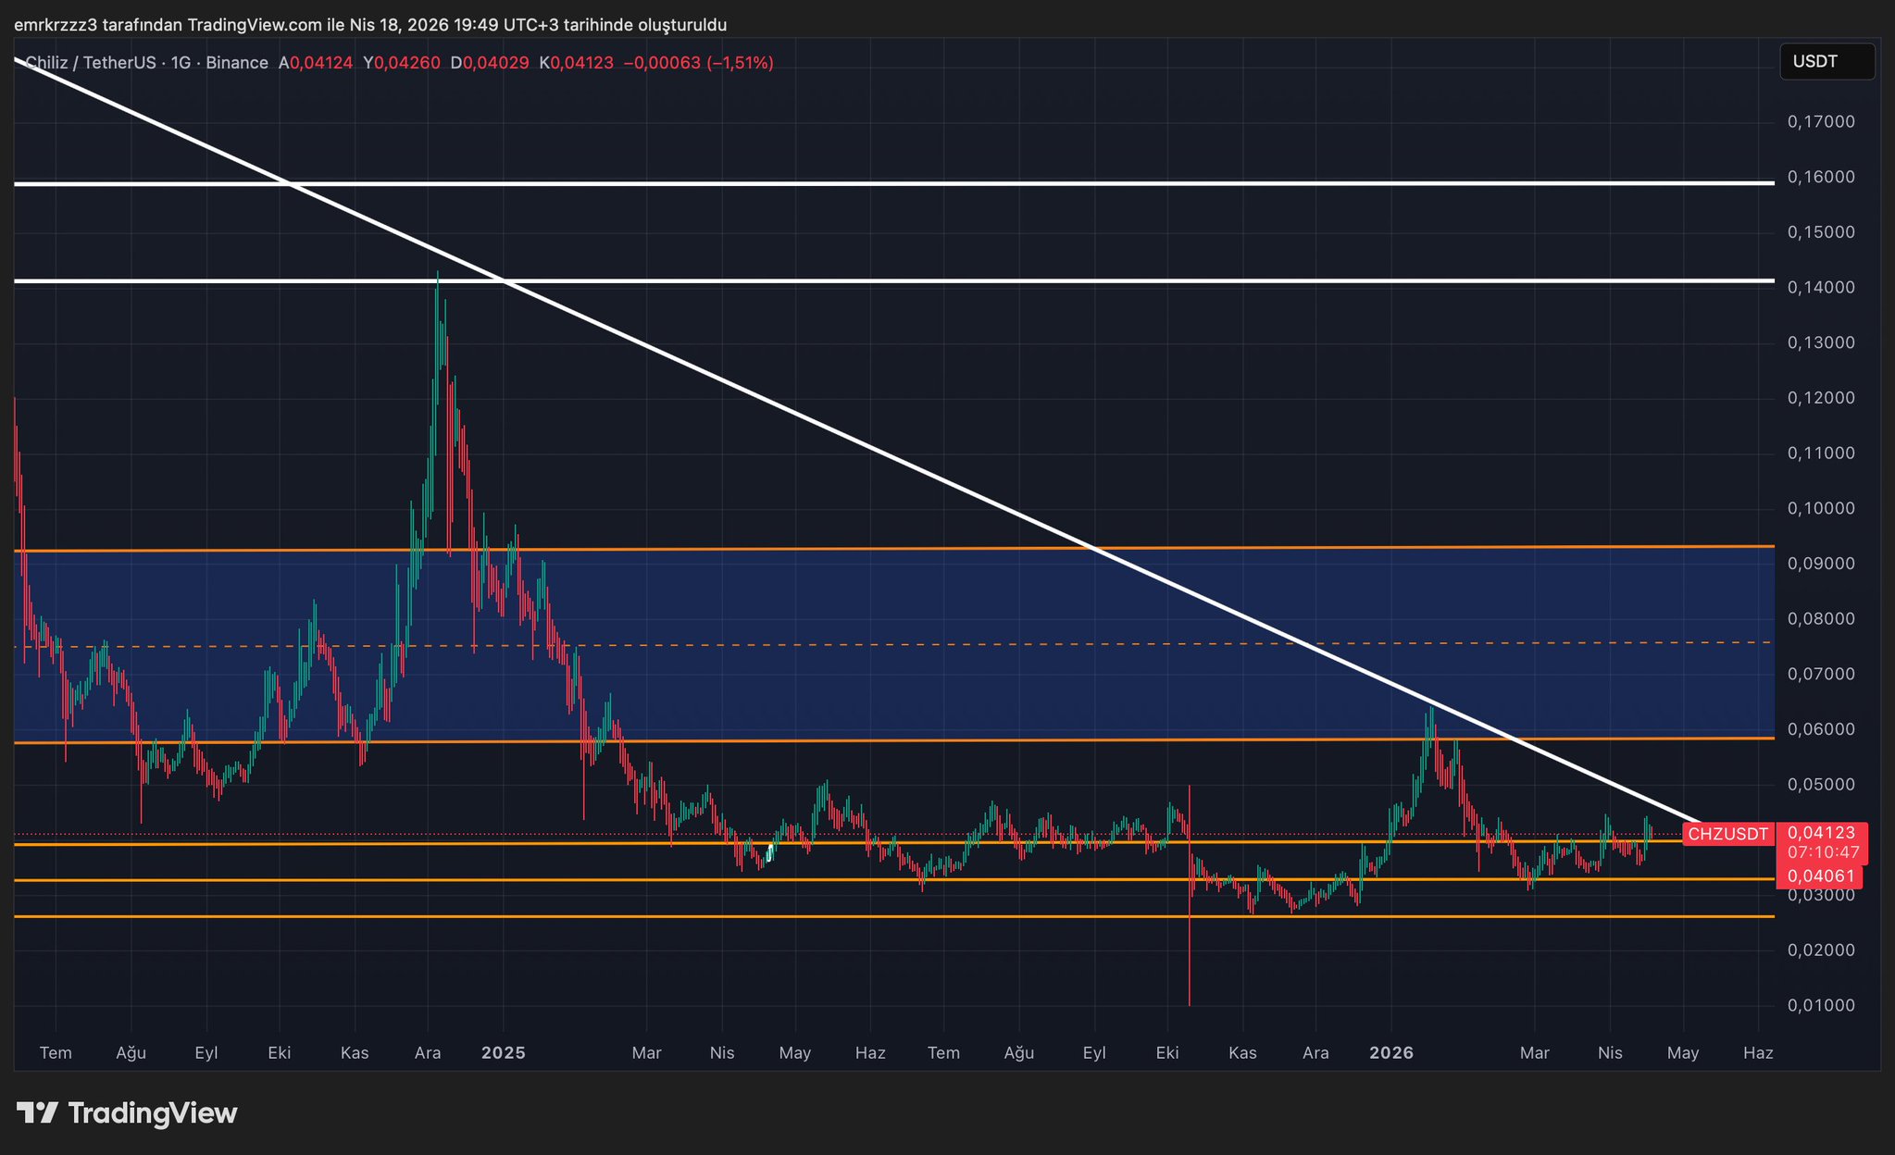The image size is (1895, 1155).
Task: Select the 0,04061 red price label
Action: point(1820,876)
